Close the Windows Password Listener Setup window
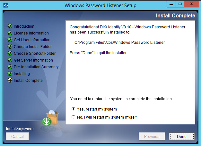The width and height of the screenshot is (201, 146). (x=191, y=4)
